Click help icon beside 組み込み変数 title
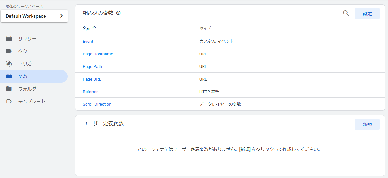 click(118, 13)
